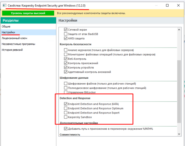Open the Лицензионный ключ section

[x=14, y=38]
